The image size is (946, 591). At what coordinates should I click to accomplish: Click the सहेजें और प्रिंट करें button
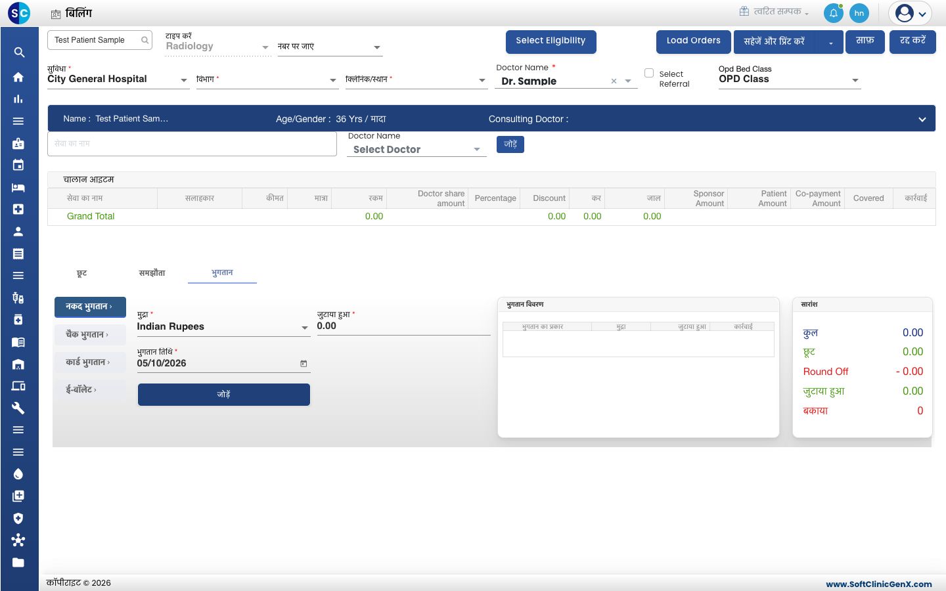click(x=775, y=41)
